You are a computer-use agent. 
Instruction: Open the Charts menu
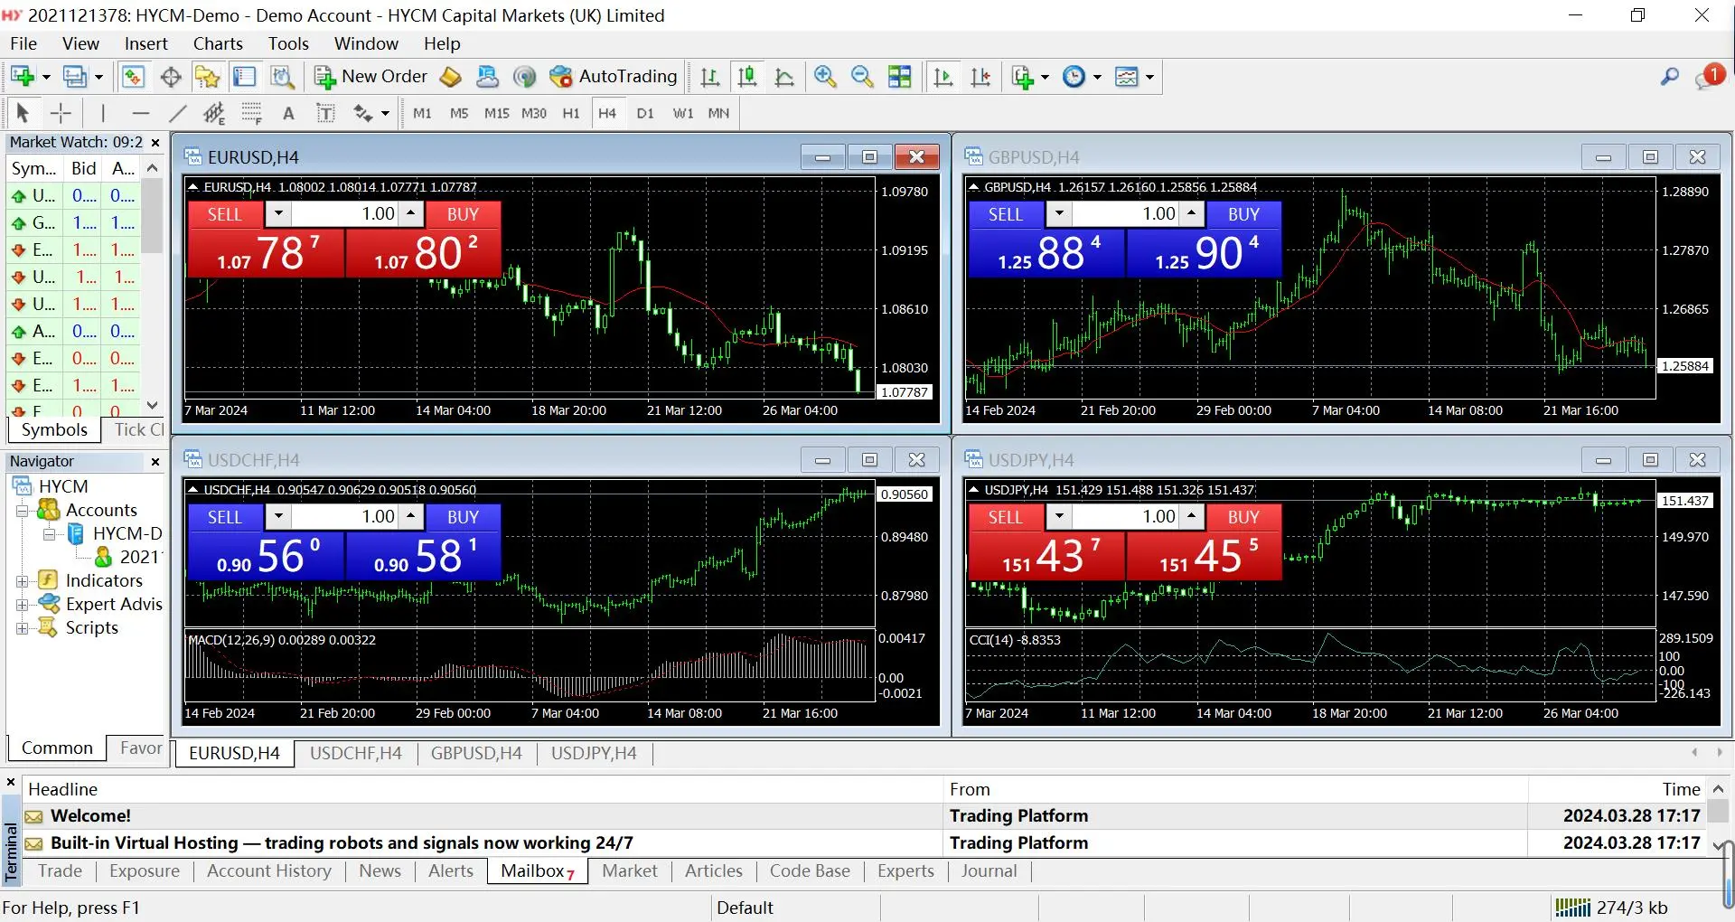(x=218, y=43)
